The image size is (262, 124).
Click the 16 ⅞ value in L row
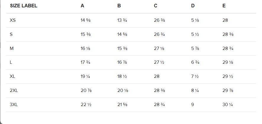[122, 62]
